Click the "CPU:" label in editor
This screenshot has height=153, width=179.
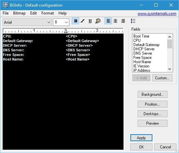7,36
